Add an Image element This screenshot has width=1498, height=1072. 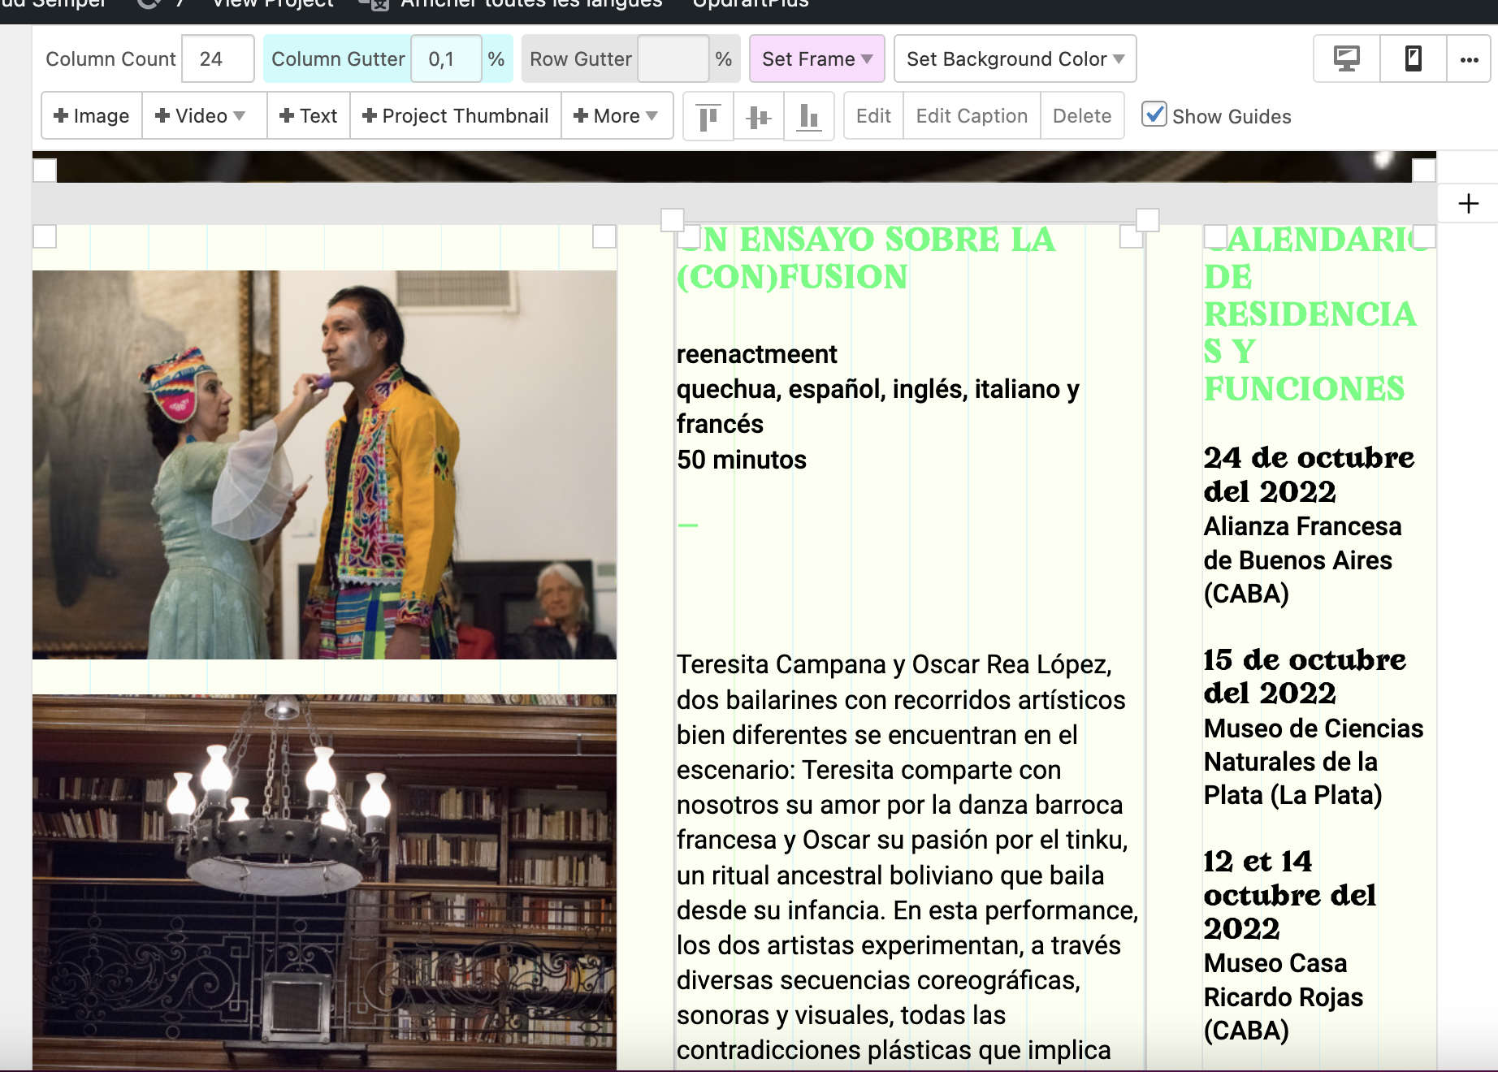click(92, 116)
